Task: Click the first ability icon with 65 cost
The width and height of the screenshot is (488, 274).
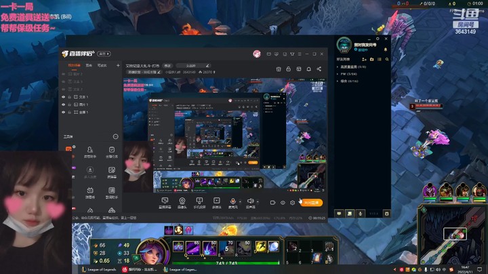Action: [x=193, y=248]
